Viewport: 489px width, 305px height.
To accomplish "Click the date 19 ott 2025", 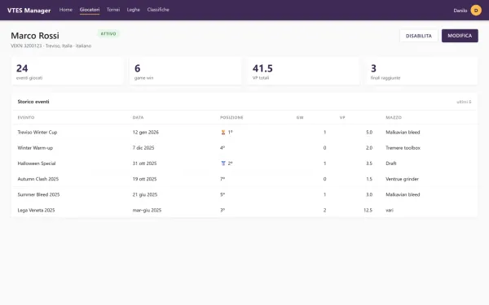I will (x=145, y=179).
